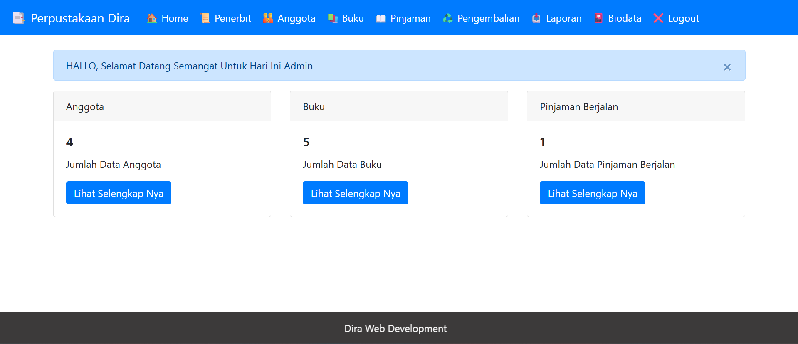Click the house icon next to Home
This screenshot has height=344, width=798.
pyautogui.click(x=152, y=18)
